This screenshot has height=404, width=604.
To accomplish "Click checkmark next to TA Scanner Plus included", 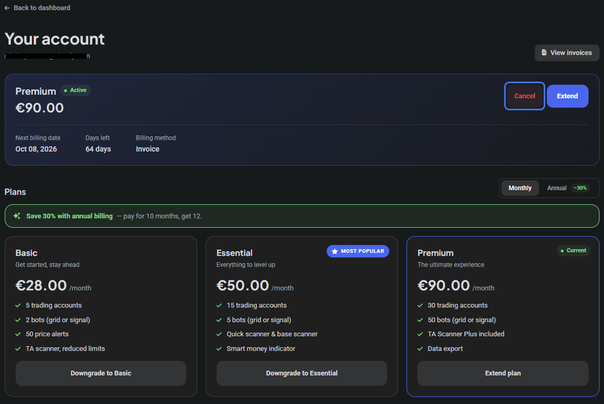I will tap(420, 334).
